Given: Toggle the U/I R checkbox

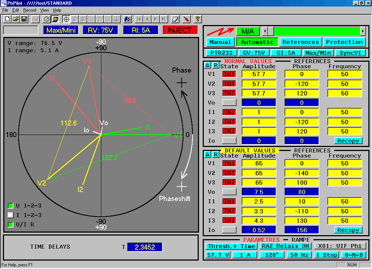Looking at the screenshot, I should (11, 225).
